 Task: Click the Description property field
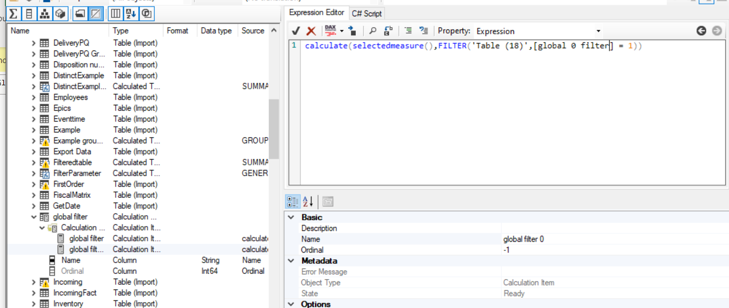pyautogui.click(x=615, y=228)
